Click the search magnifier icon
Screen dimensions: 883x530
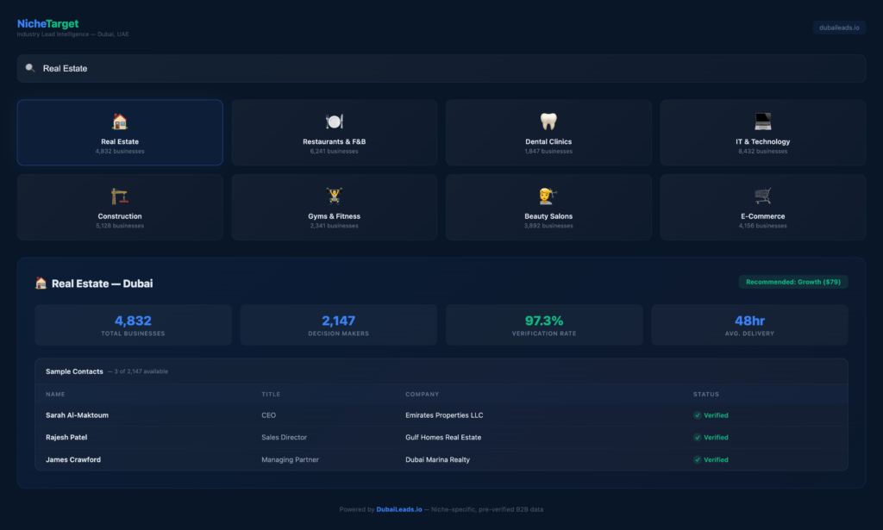pyautogui.click(x=30, y=68)
